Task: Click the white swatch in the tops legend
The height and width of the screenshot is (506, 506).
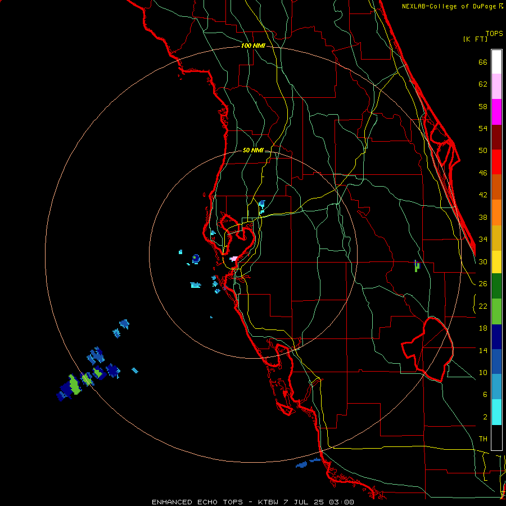Action: (x=496, y=62)
